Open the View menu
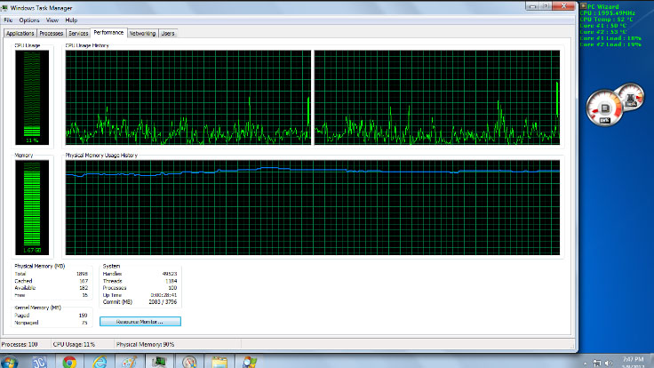This screenshot has height=368, width=654. pos(52,20)
